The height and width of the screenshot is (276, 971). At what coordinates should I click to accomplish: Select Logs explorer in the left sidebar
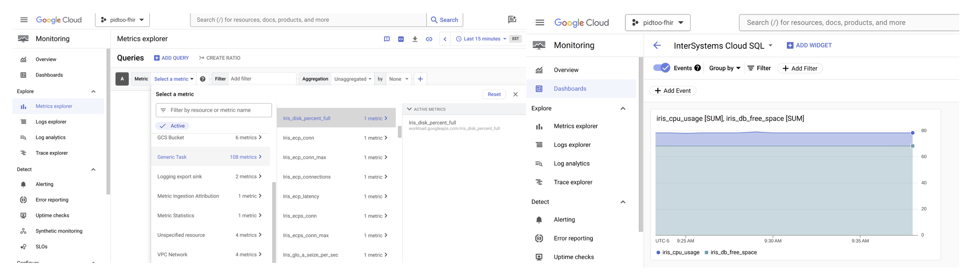point(51,122)
